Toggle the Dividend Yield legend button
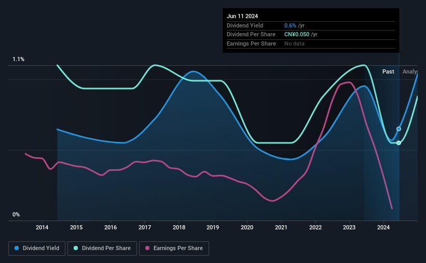Viewport: 426px width, 263px height. (x=37, y=249)
